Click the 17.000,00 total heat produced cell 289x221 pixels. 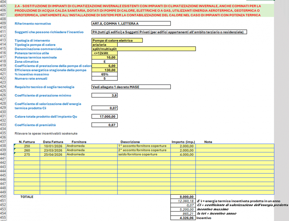(x=104, y=116)
